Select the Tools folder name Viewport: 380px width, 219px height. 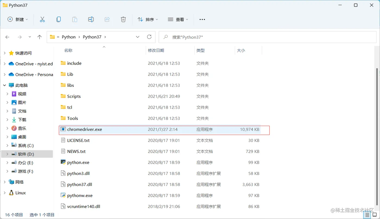(72, 118)
